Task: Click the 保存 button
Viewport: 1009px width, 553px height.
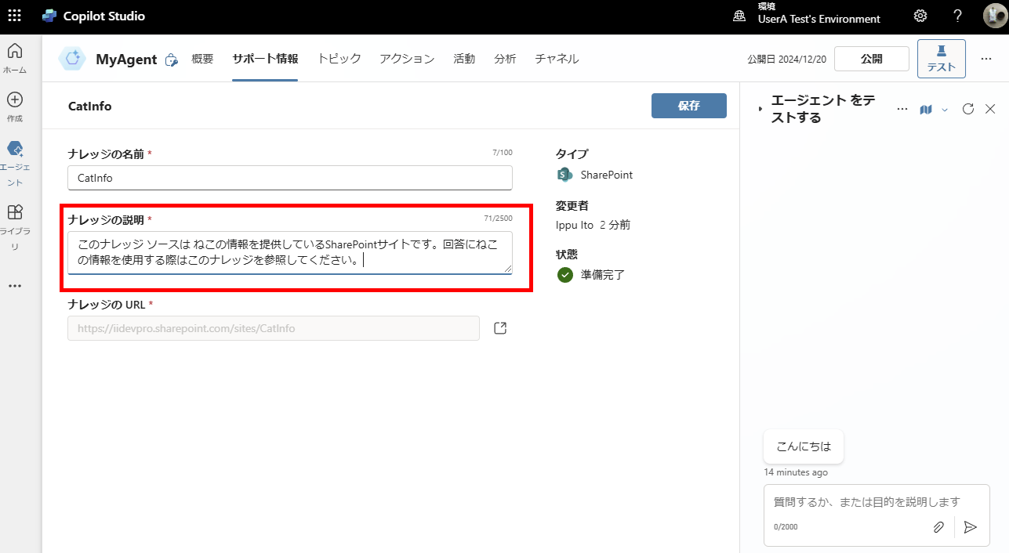Action: (x=688, y=106)
